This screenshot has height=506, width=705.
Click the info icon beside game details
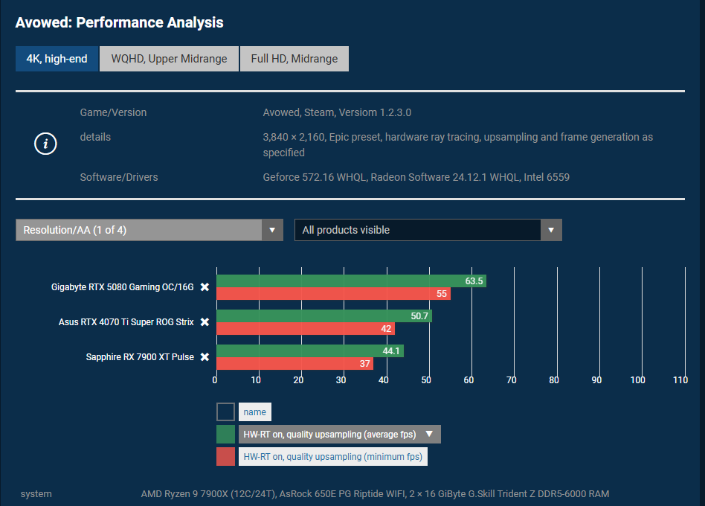point(45,144)
